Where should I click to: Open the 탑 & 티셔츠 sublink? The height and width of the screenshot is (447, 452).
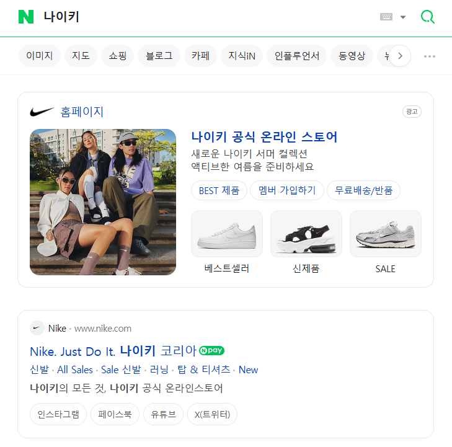(x=204, y=370)
